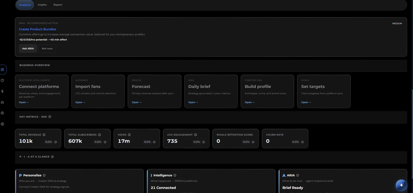Click info icon beside Total Subscribers label
Screen dimensions: 413x193
point(100,135)
